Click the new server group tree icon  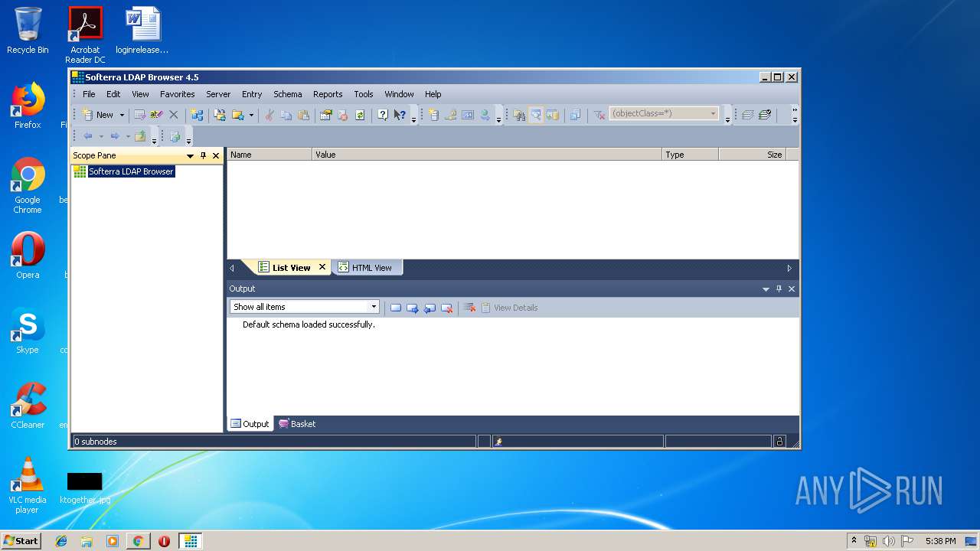tap(197, 115)
